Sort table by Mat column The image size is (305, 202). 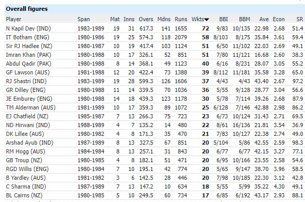click(x=115, y=19)
